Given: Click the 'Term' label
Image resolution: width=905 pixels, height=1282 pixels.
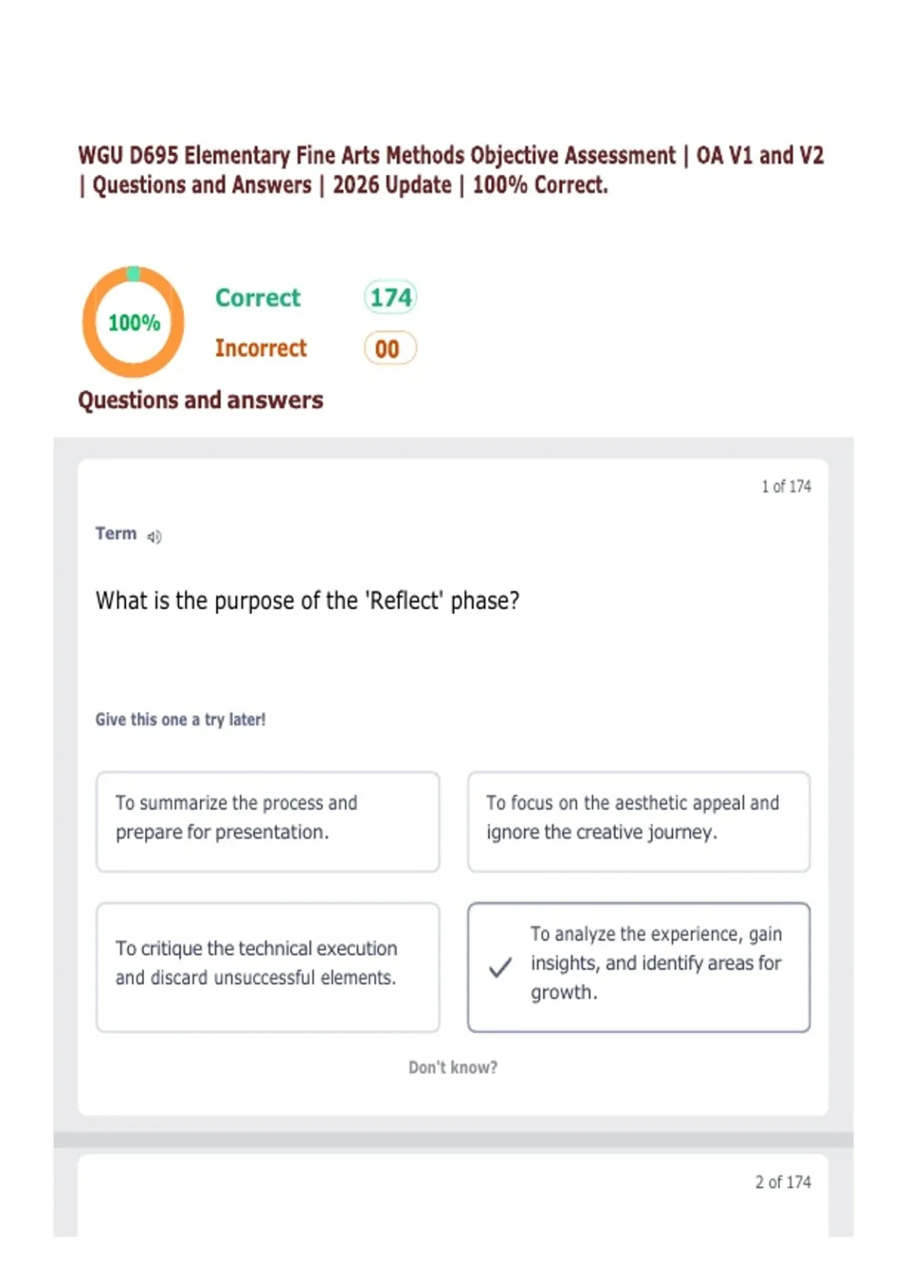Looking at the screenshot, I should (x=115, y=533).
